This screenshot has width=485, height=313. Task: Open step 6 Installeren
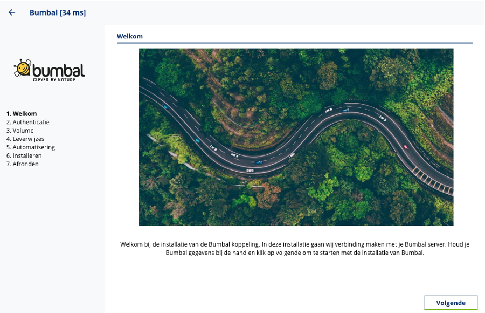click(24, 155)
